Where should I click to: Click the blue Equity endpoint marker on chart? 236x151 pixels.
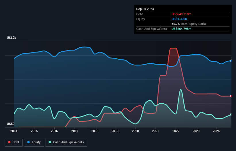click(x=231, y=61)
